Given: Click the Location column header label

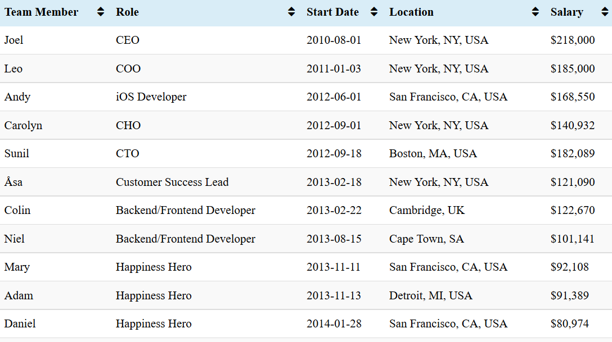Looking at the screenshot, I should point(411,12).
